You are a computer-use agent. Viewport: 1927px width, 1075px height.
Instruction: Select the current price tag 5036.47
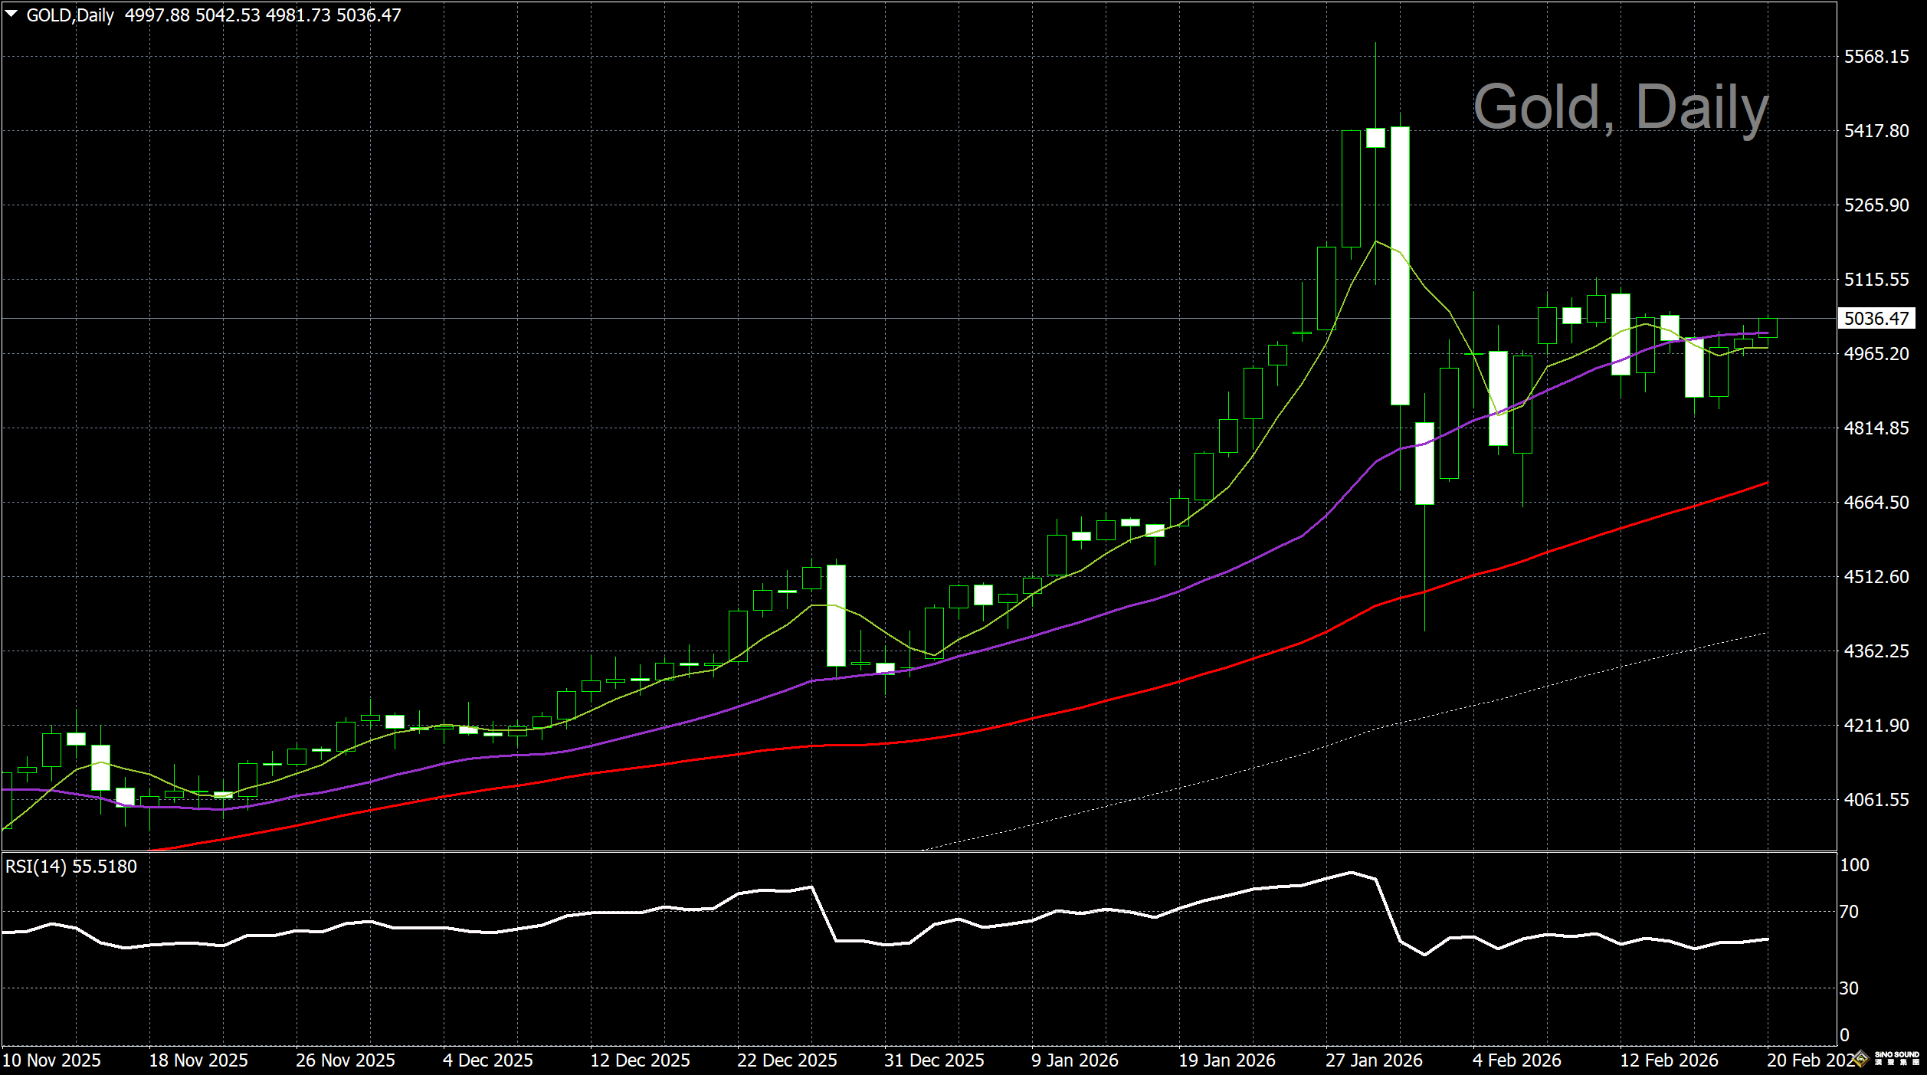(x=1876, y=319)
